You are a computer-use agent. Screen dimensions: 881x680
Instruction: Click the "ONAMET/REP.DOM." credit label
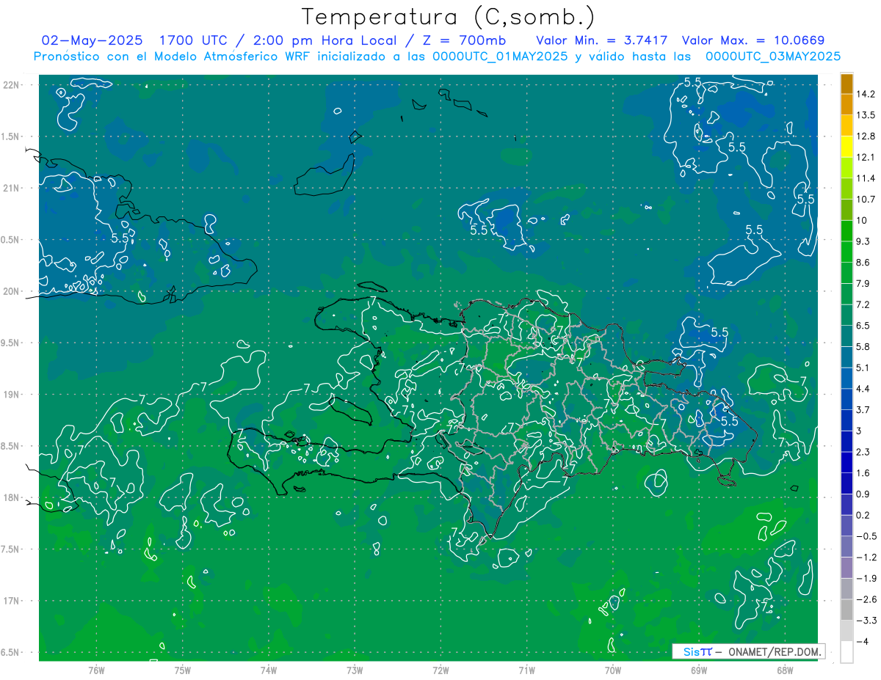pos(775,651)
